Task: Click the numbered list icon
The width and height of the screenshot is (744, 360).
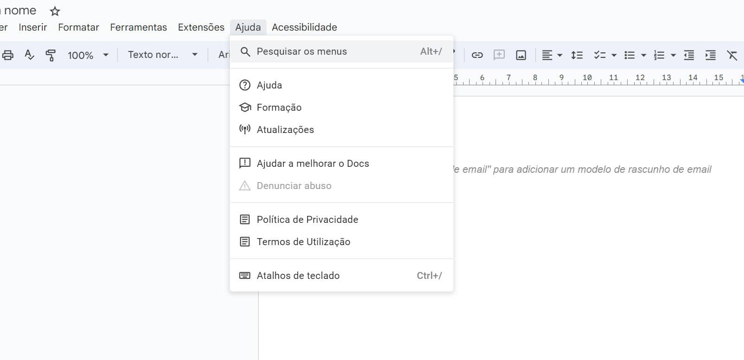Action: 659,55
